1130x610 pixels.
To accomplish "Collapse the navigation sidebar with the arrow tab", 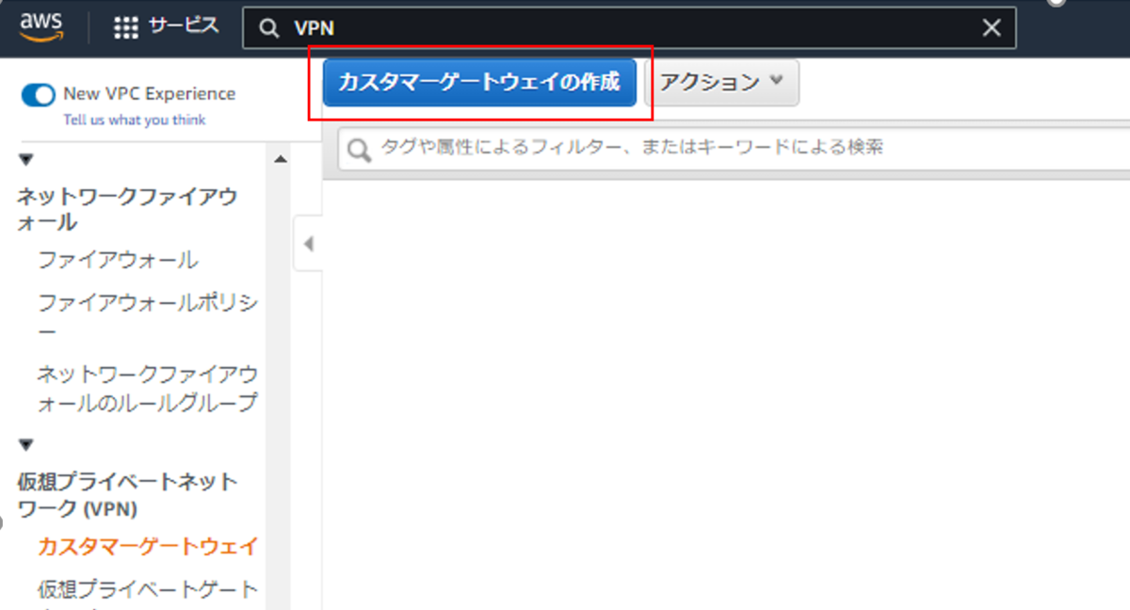I will [x=308, y=243].
